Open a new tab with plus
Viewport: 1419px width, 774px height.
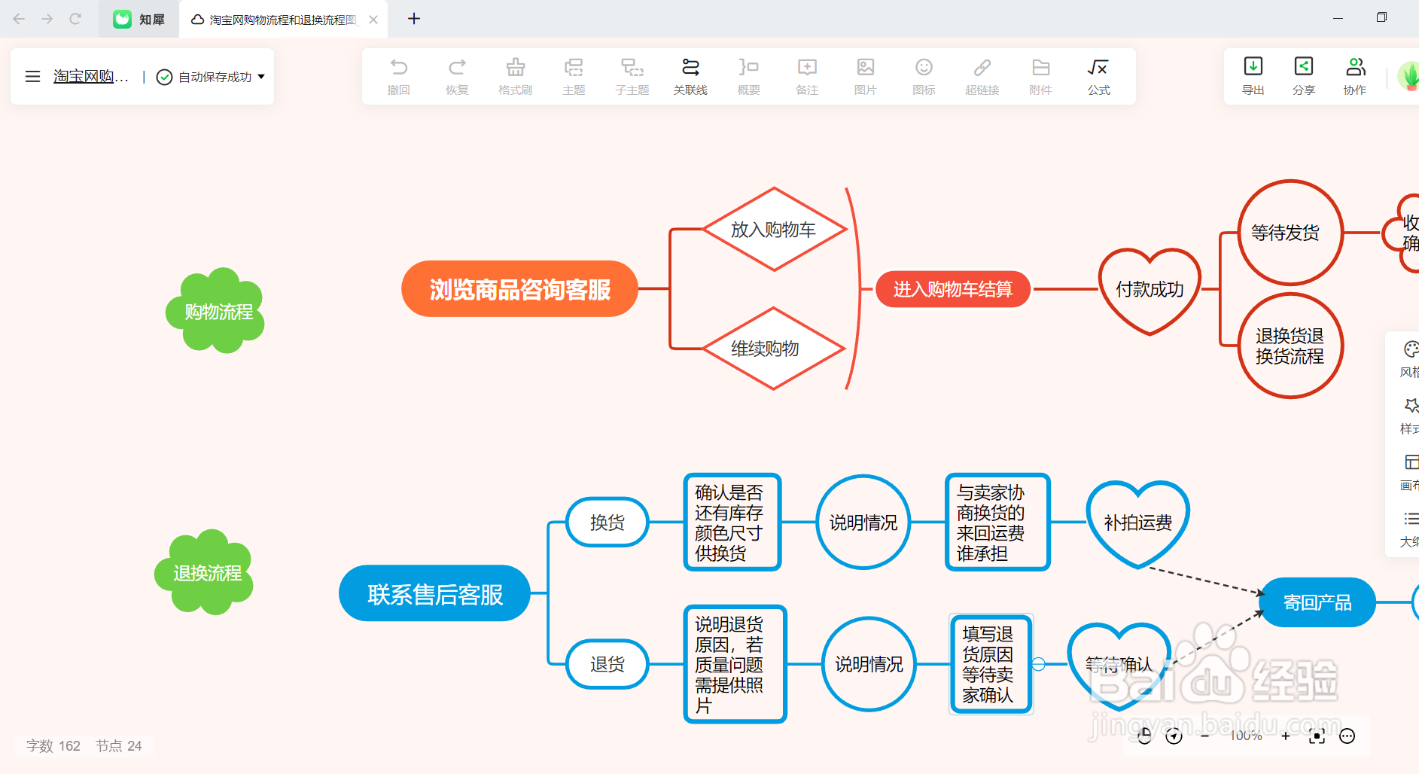pyautogui.click(x=414, y=19)
